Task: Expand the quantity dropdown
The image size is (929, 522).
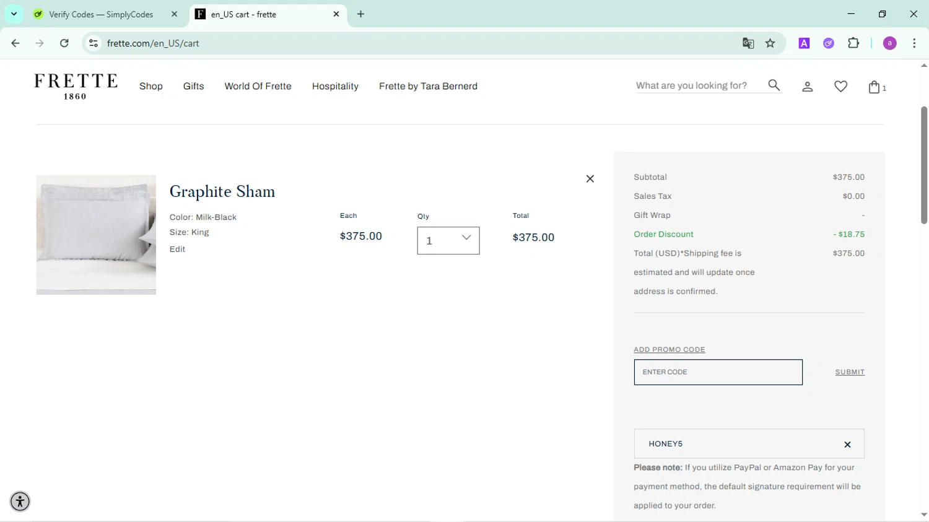Action: point(448,241)
